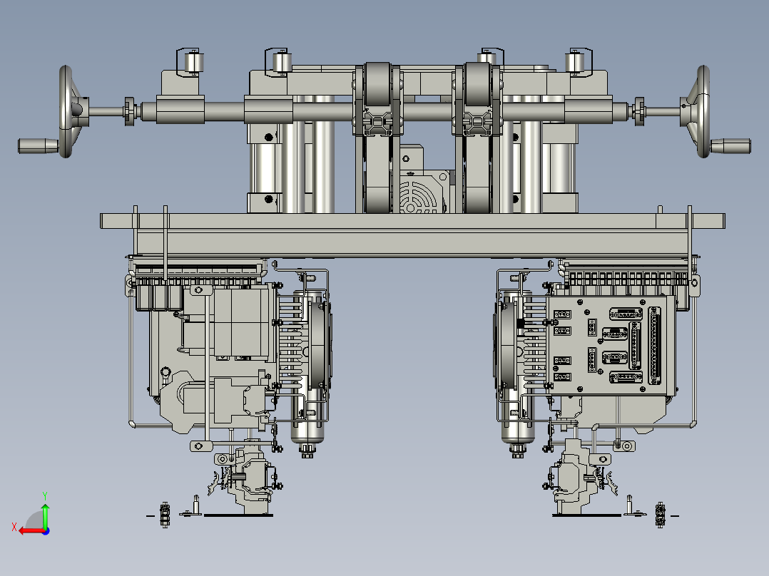
Task: Click the tall vertical D-sub connector
Action: (x=653, y=345)
